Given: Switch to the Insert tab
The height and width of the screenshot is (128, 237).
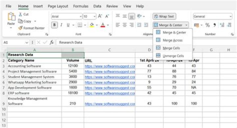Looking at the screenshot, I should [x=38, y=6].
